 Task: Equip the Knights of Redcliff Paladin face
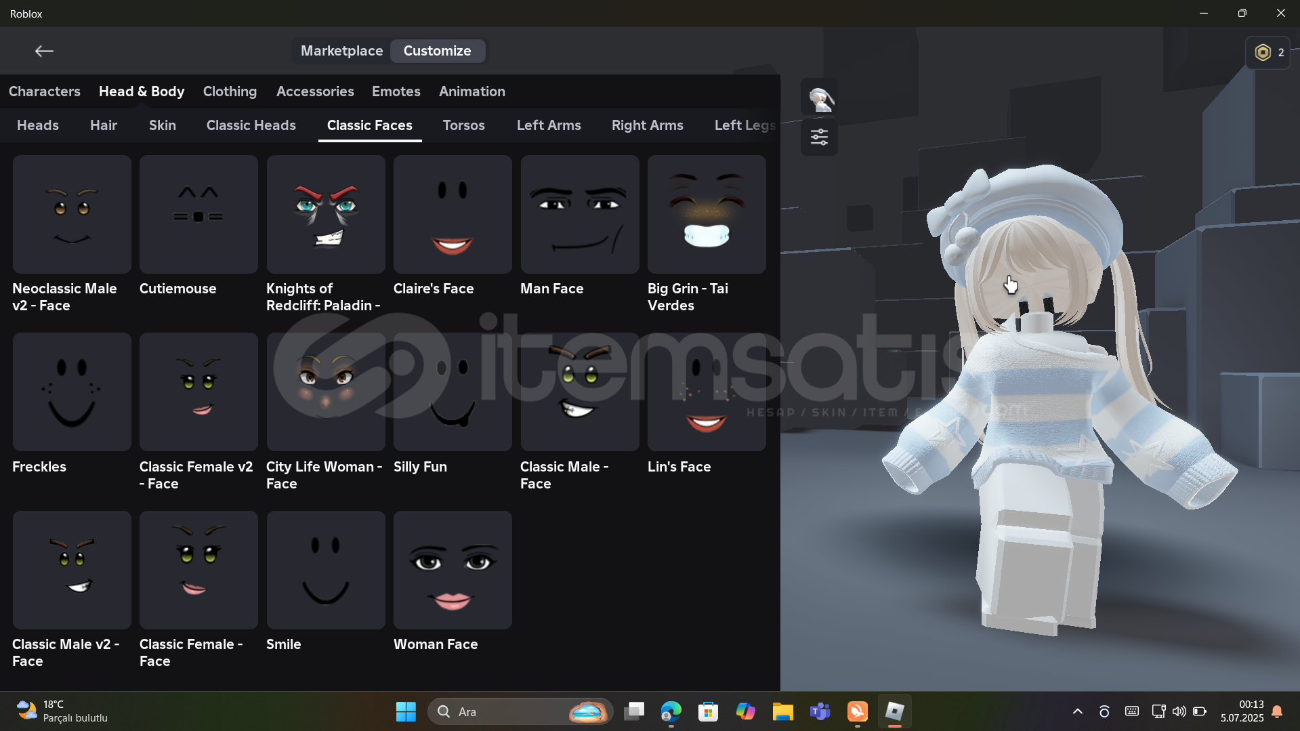(x=326, y=214)
